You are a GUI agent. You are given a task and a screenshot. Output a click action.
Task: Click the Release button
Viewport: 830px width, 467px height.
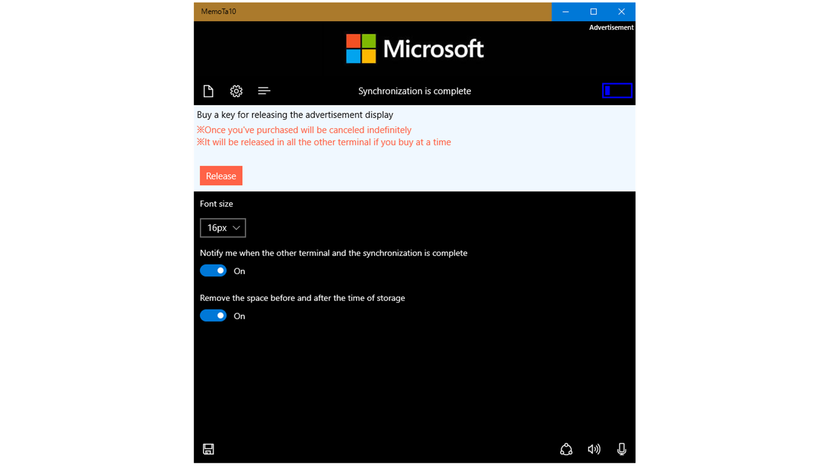221,176
